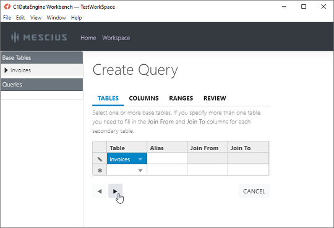The image size is (334, 228).
Task: Open the Invoices table dropdown arrow
Action: click(140, 159)
